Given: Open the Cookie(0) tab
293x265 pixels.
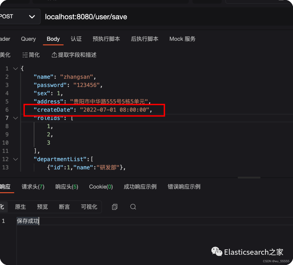Looking at the screenshot, I should point(101,187).
